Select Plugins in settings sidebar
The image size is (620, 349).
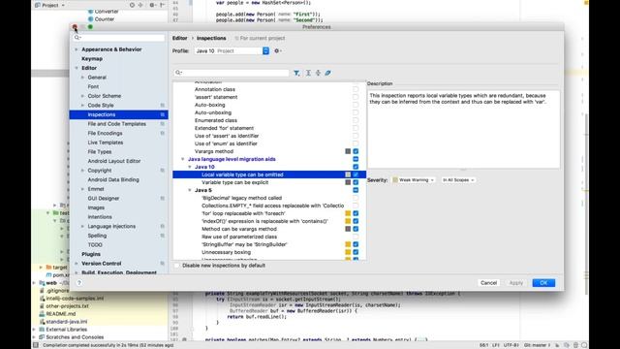pyautogui.click(x=91, y=254)
